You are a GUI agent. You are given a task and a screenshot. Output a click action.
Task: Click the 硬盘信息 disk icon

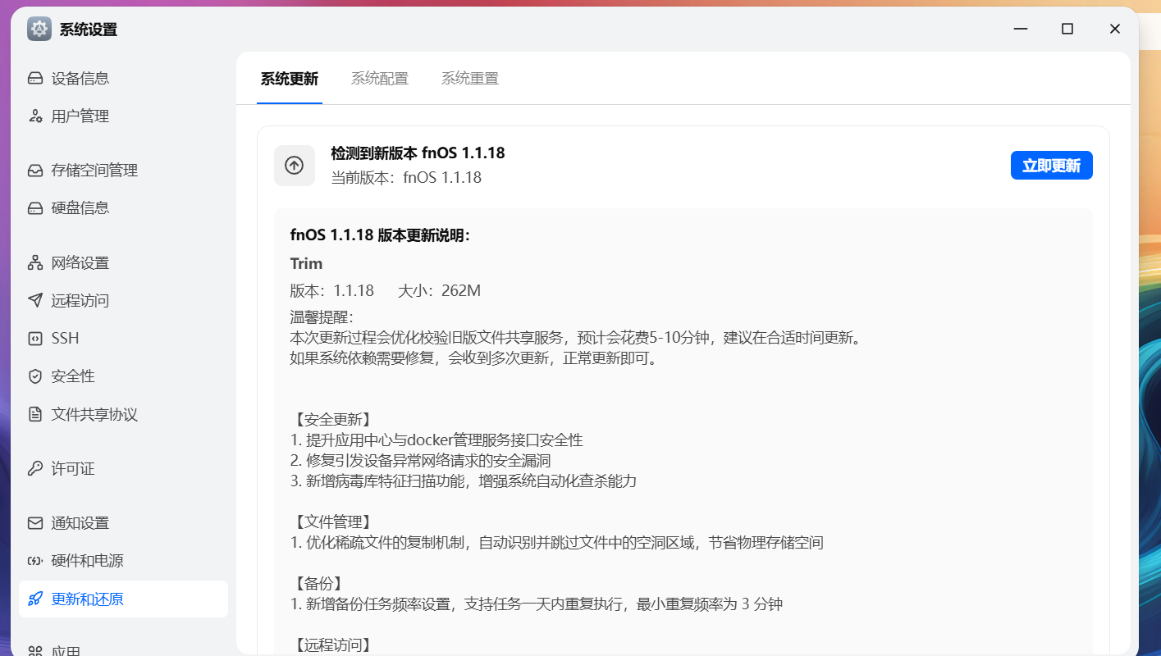coord(34,207)
